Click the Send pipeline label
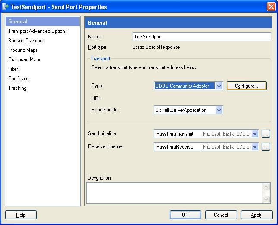The width and height of the screenshot is (278, 225). [102, 133]
